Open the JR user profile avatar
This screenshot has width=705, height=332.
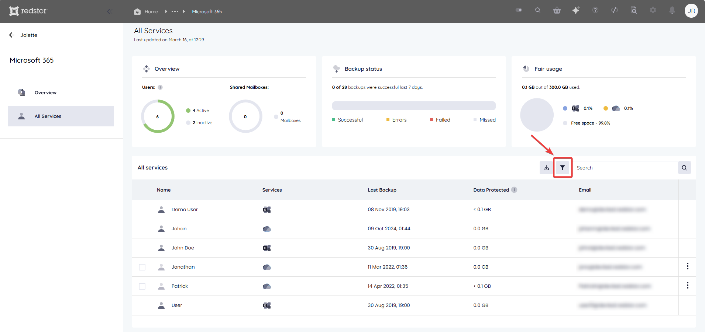pyautogui.click(x=691, y=11)
